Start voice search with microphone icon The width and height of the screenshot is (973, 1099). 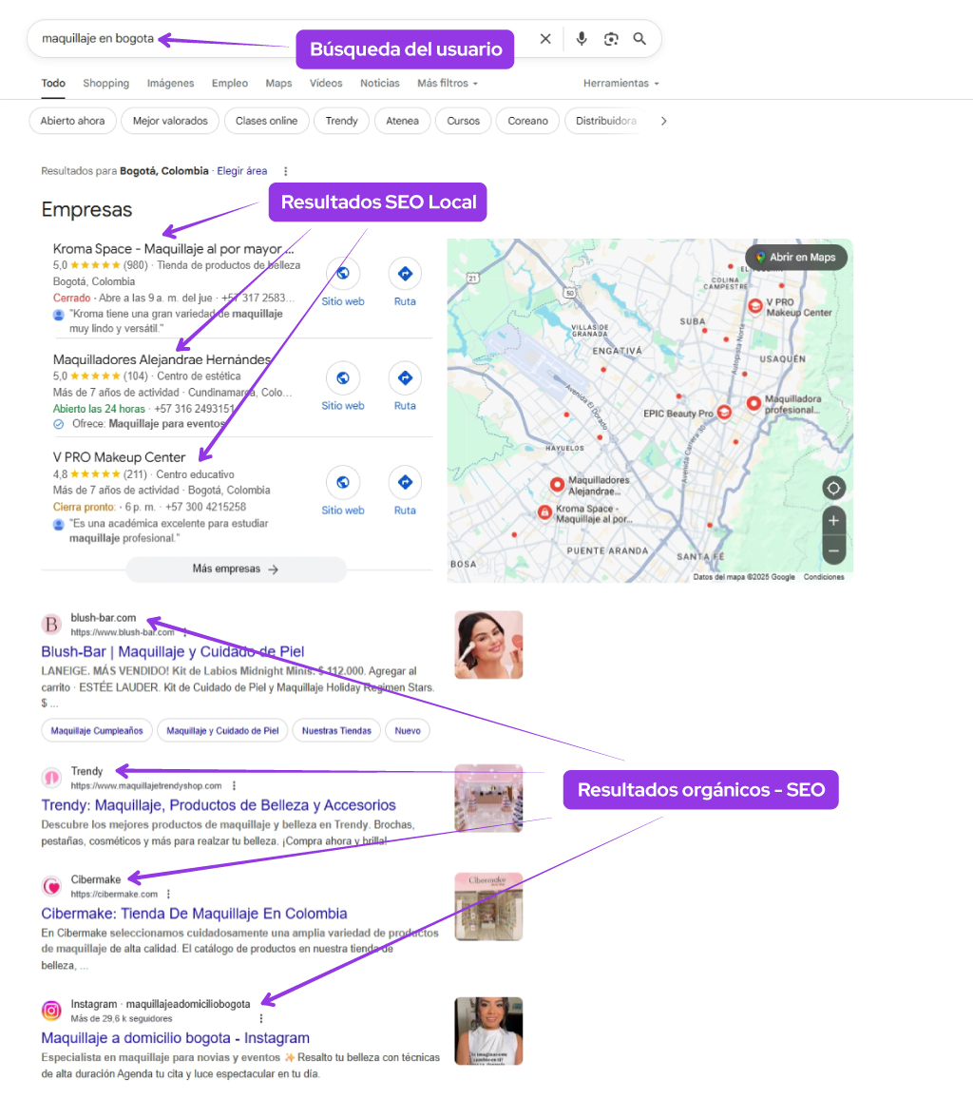[582, 39]
